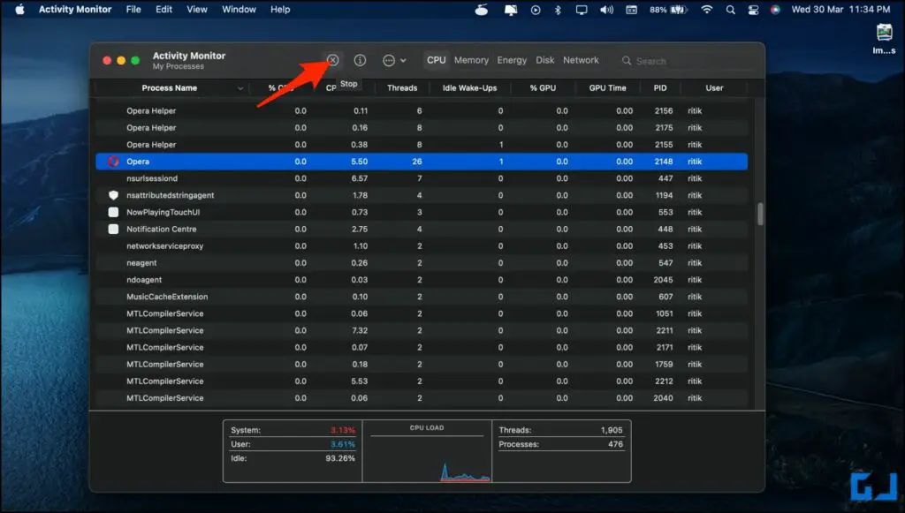Click the volume icon in menu bar
Screen dimensions: 905x513
coord(607,10)
